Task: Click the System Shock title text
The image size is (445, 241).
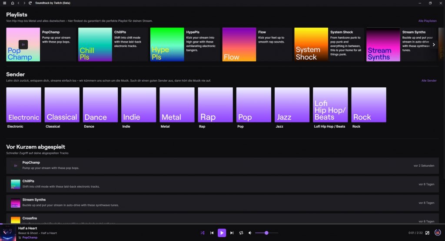Action: 342,32
